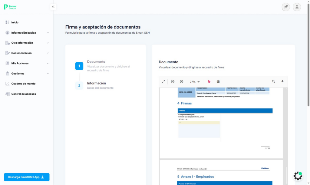The height and width of the screenshot is (185, 310).
Task: Click the Preven Control logo
Action: (x=10, y=7)
